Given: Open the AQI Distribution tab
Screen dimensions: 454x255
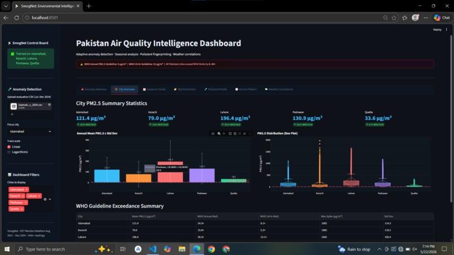Looking at the screenshot, I should coord(185,90).
